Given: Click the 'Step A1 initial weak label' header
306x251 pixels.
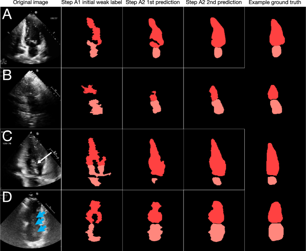Looking at the screenshot, I should point(92,3).
